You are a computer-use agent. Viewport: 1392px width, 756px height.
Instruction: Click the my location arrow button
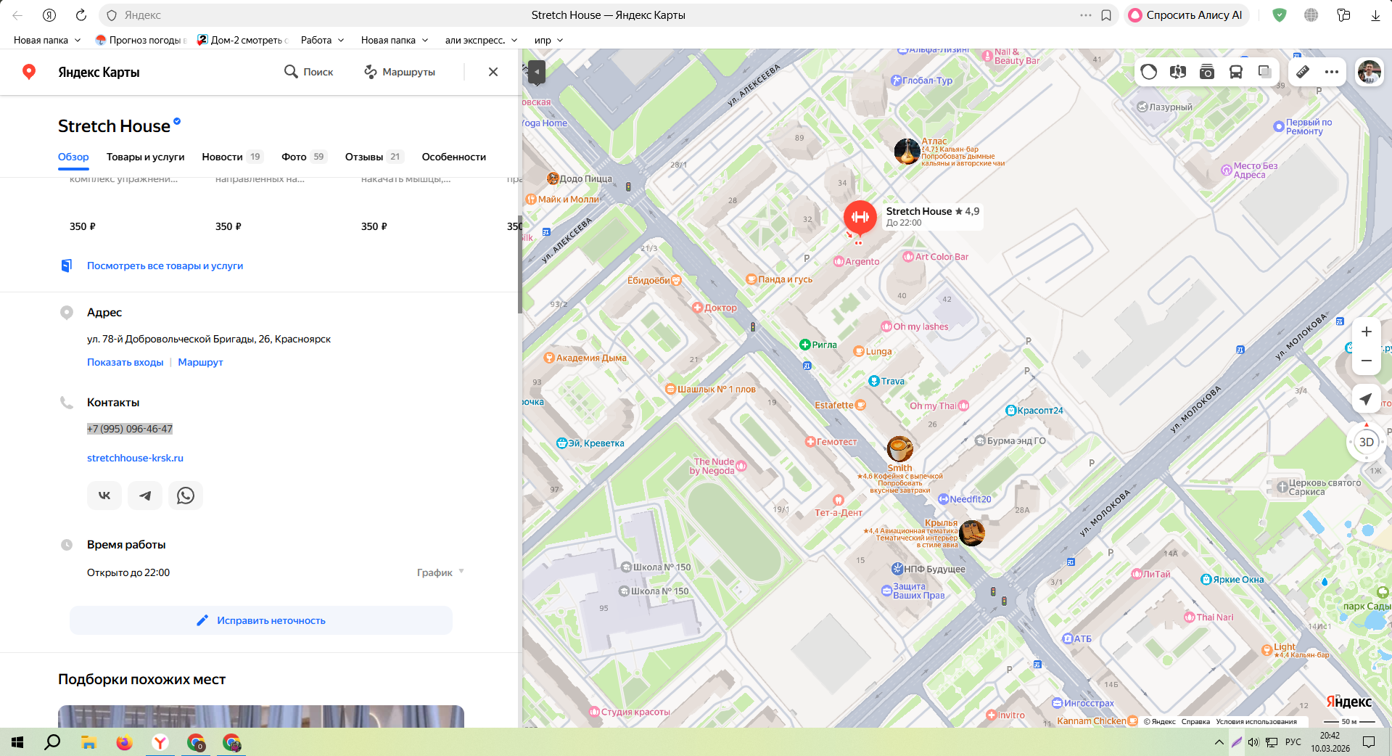pos(1366,399)
